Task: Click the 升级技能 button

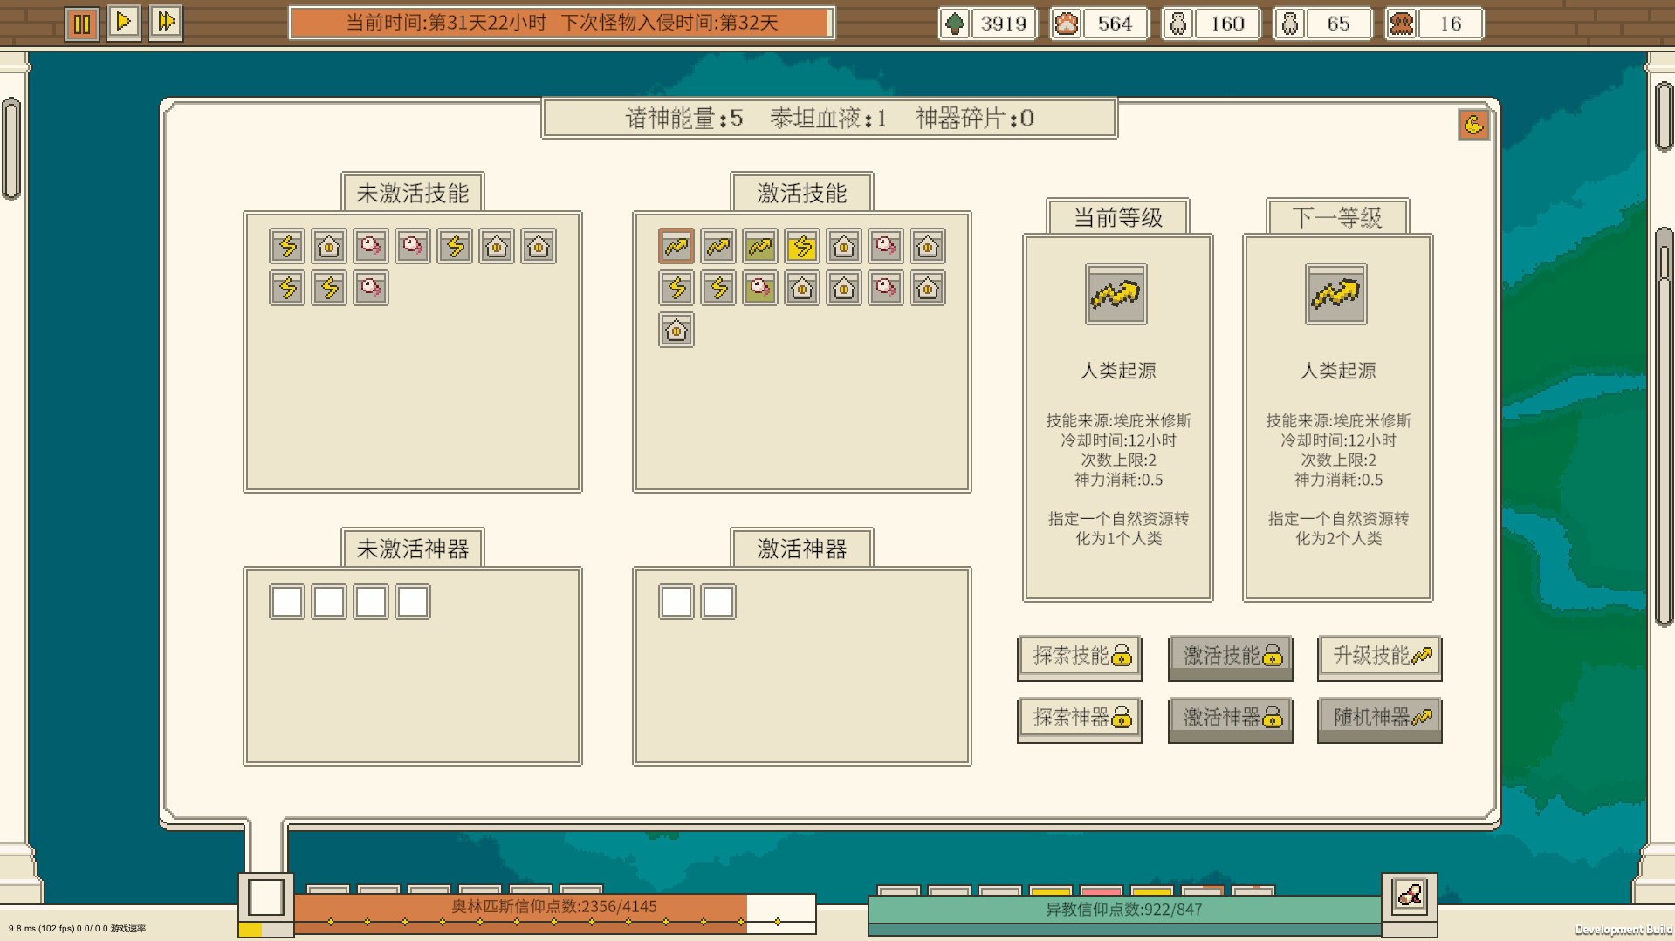Action: tap(1380, 657)
